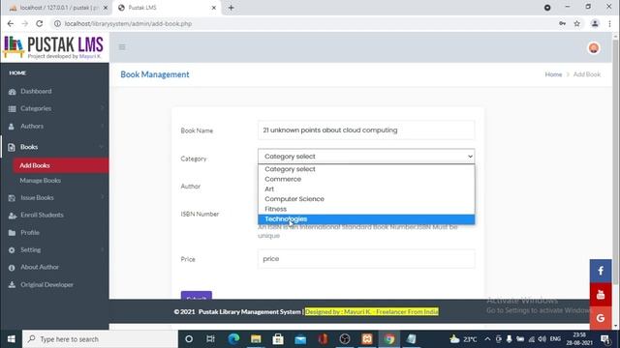Image resolution: width=620 pixels, height=348 pixels.
Task: Click the Profile folder icon
Action: tap(12, 233)
